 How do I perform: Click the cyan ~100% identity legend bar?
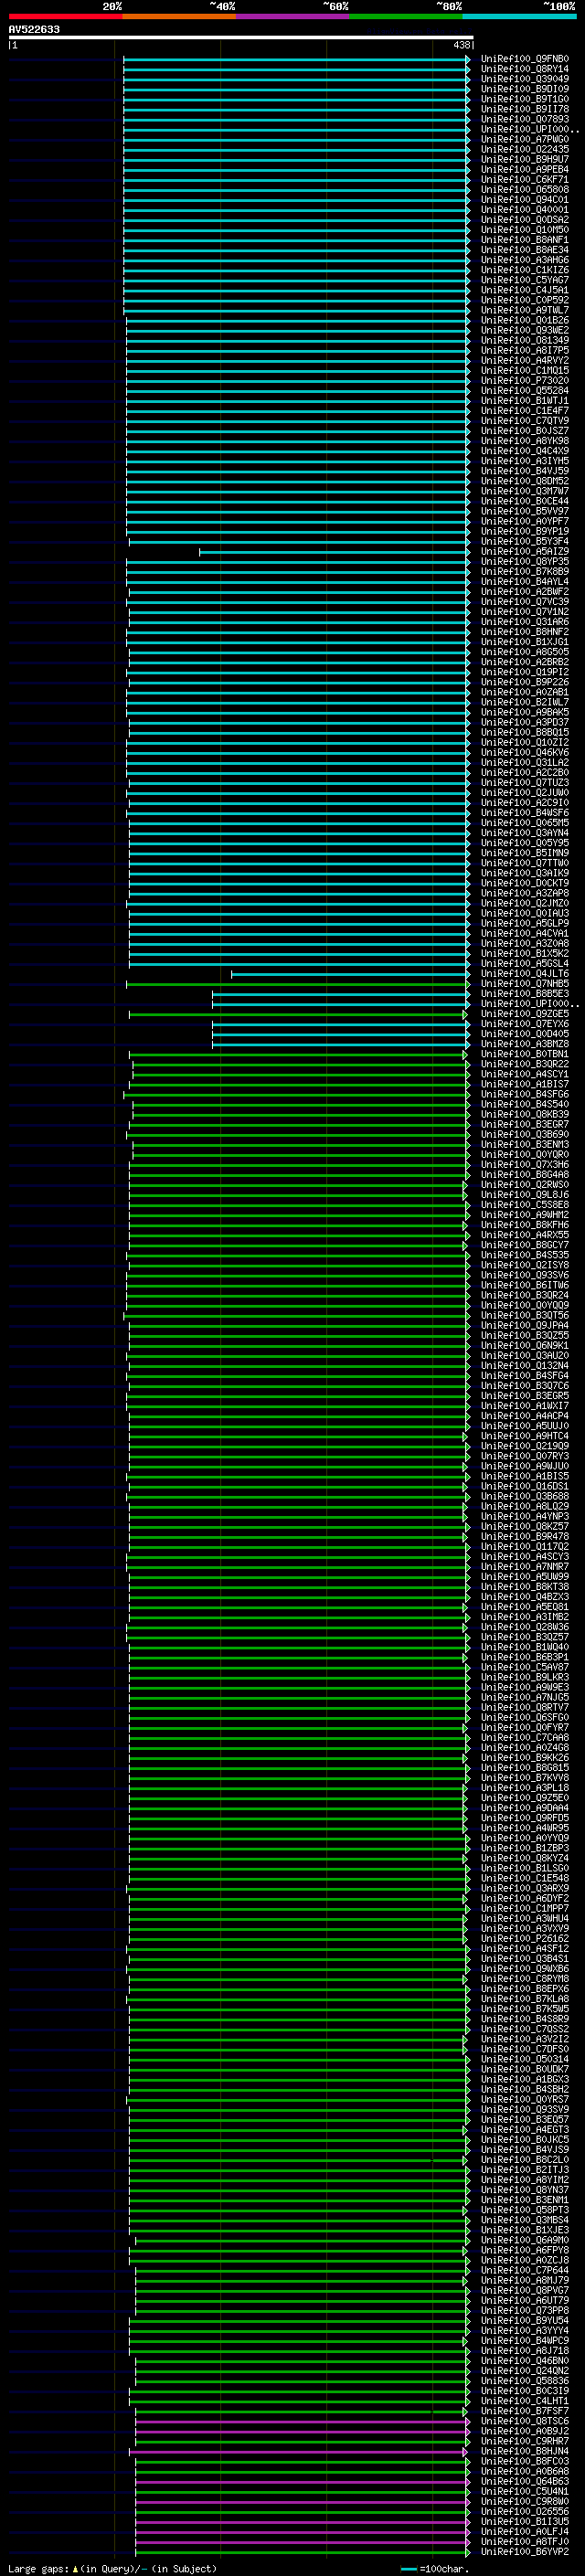coord(519,16)
